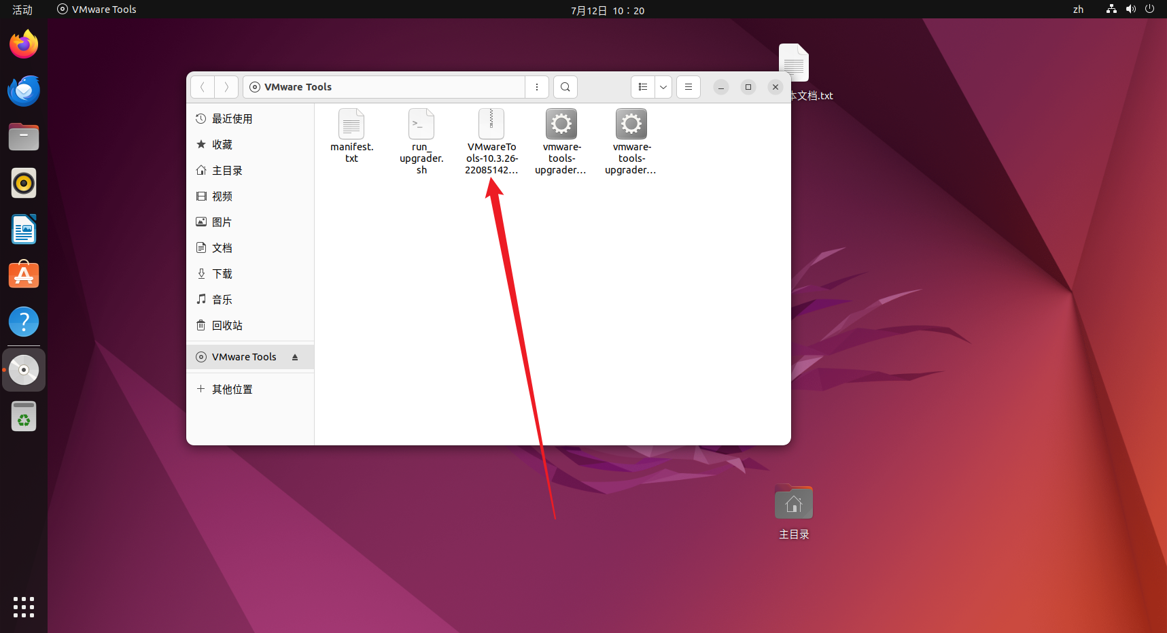This screenshot has width=1167, height=633.
Task: Open the Ubuntu Software store icon
Action: click(23, 275)
